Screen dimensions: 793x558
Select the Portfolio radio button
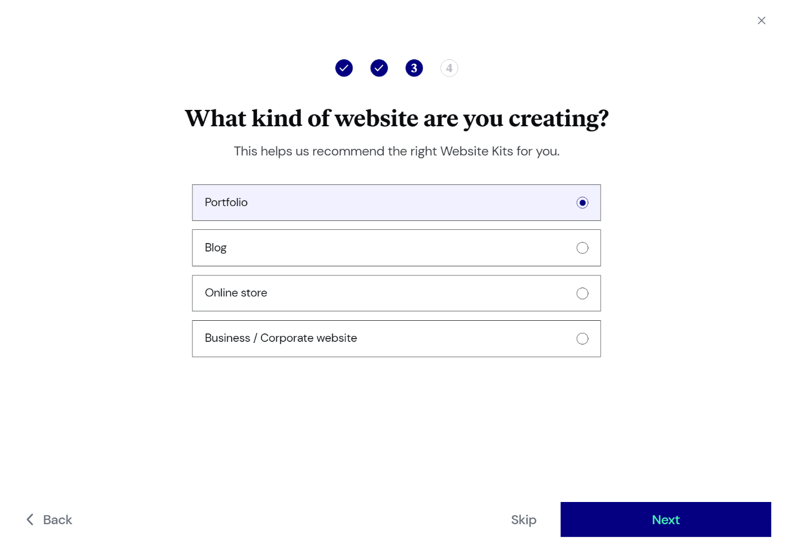tap(582, 203)
